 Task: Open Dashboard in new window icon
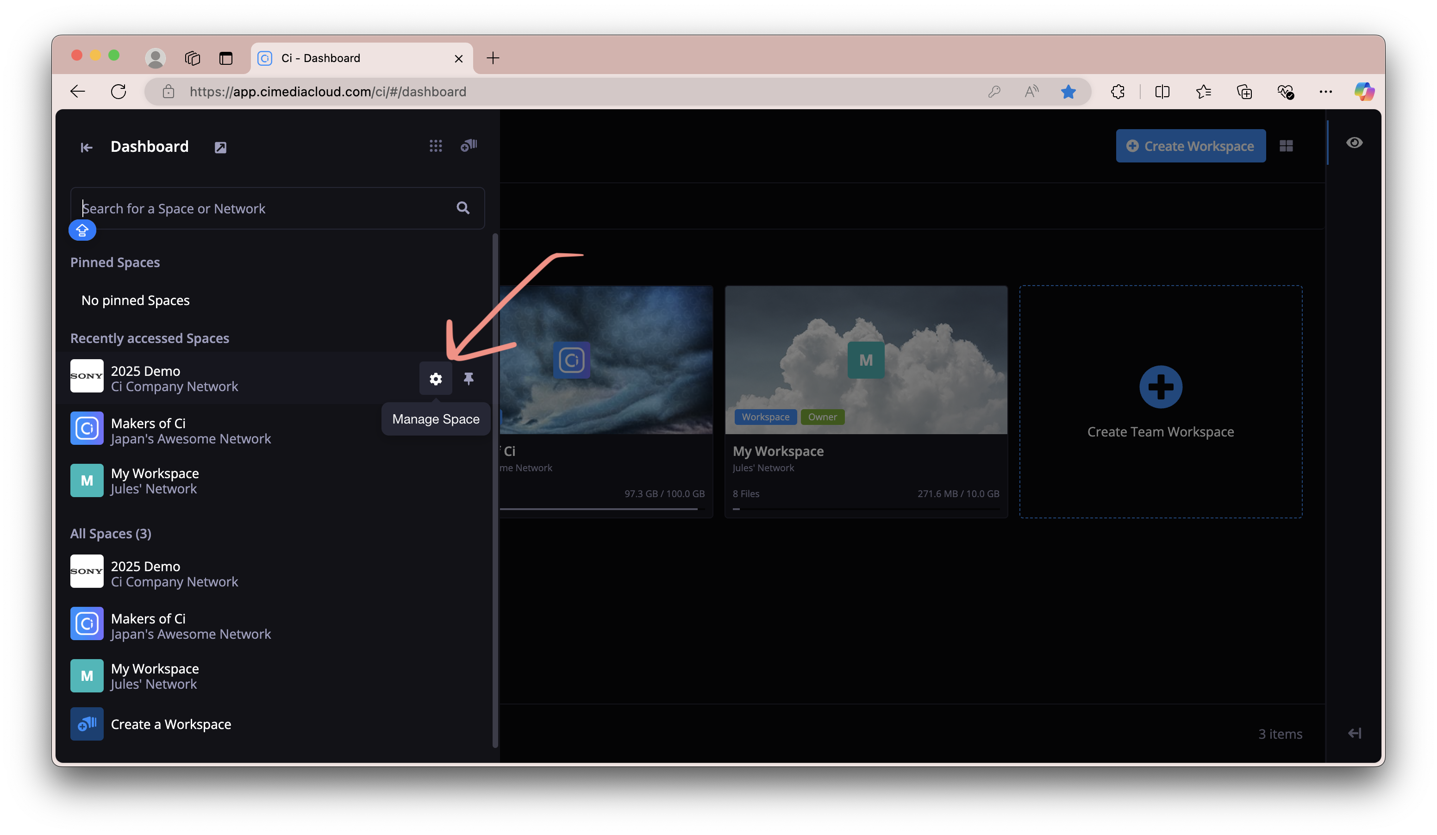tap(220, 148)
